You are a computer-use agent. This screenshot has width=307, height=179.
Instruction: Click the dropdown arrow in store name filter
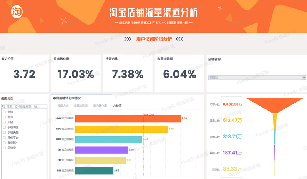tap(304, 77)
